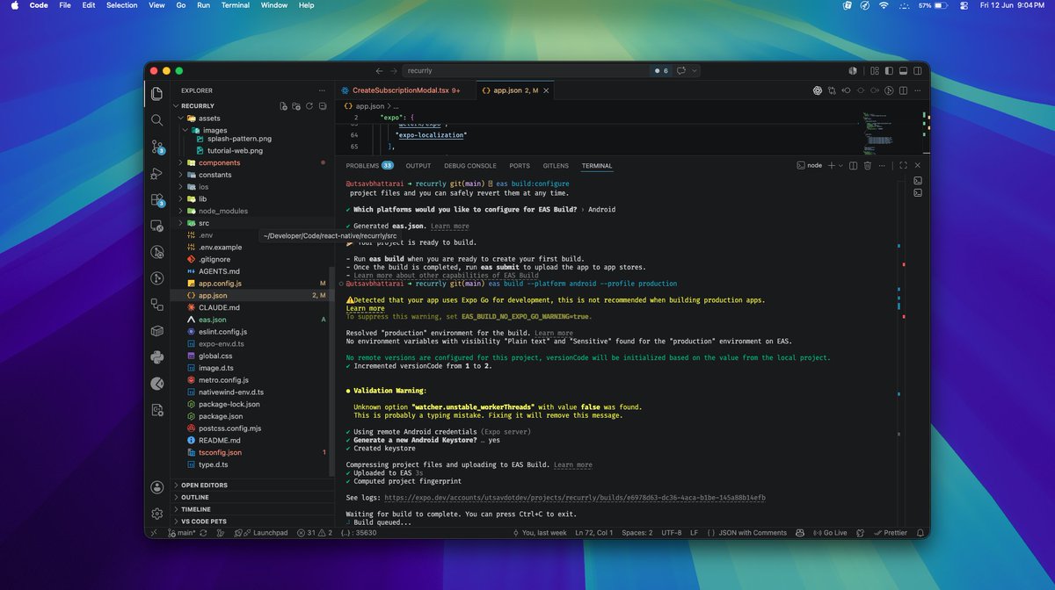Collapse the assets folder
This screenshot has height=590, width=1055.
(209, 118)
